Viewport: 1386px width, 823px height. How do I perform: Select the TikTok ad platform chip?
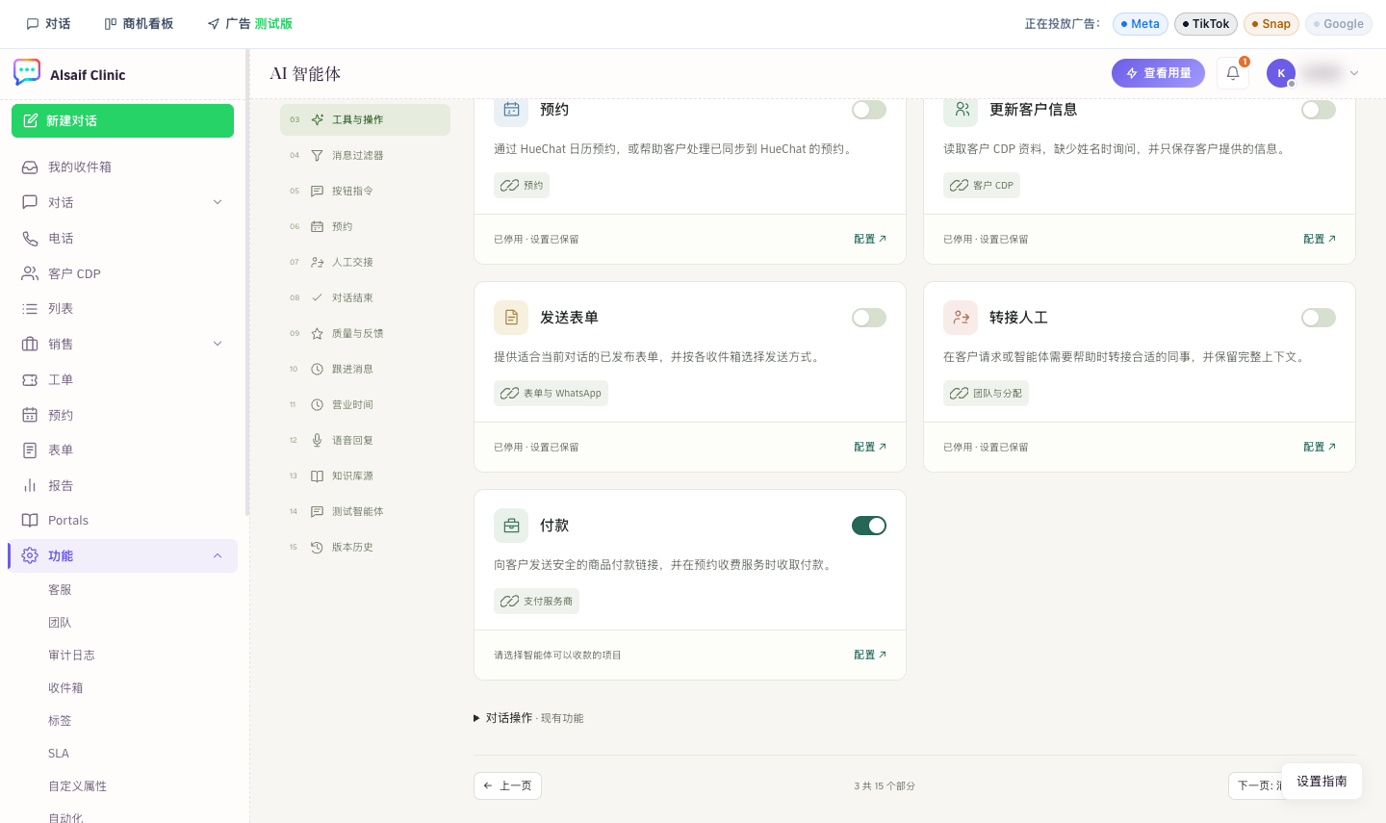(1206, 24)
